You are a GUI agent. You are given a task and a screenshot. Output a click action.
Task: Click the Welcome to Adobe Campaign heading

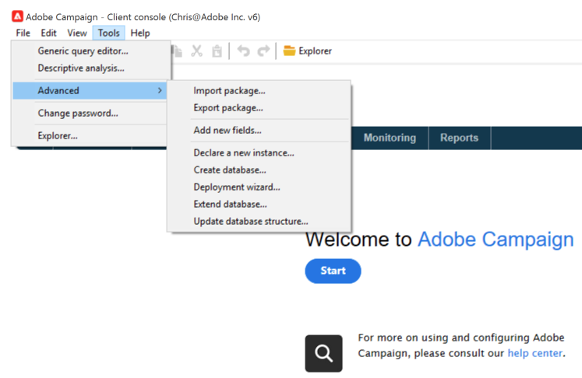[439, 239]
